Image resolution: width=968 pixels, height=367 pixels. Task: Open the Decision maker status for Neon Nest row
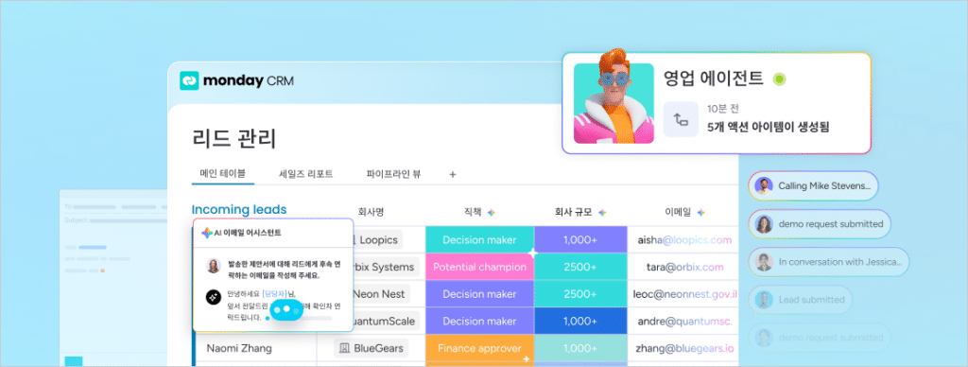[479, 294]
